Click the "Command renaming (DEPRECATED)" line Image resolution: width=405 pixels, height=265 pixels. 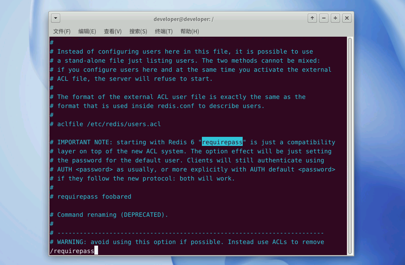(x=109, y=215)
